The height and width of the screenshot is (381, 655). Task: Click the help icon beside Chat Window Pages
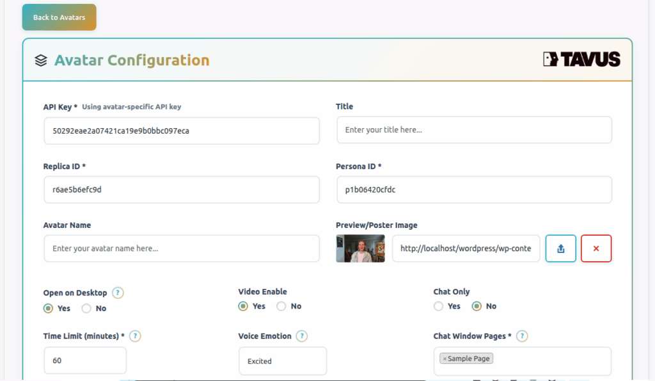point(522,336)
